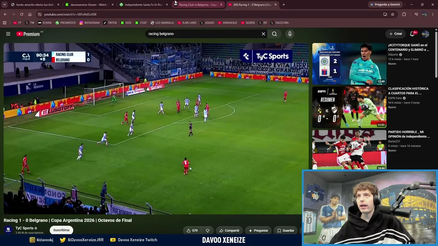Viewport: 438px width, 246px height.
Task: Click Pregunta a Gemini button
Action: point(385,5)
